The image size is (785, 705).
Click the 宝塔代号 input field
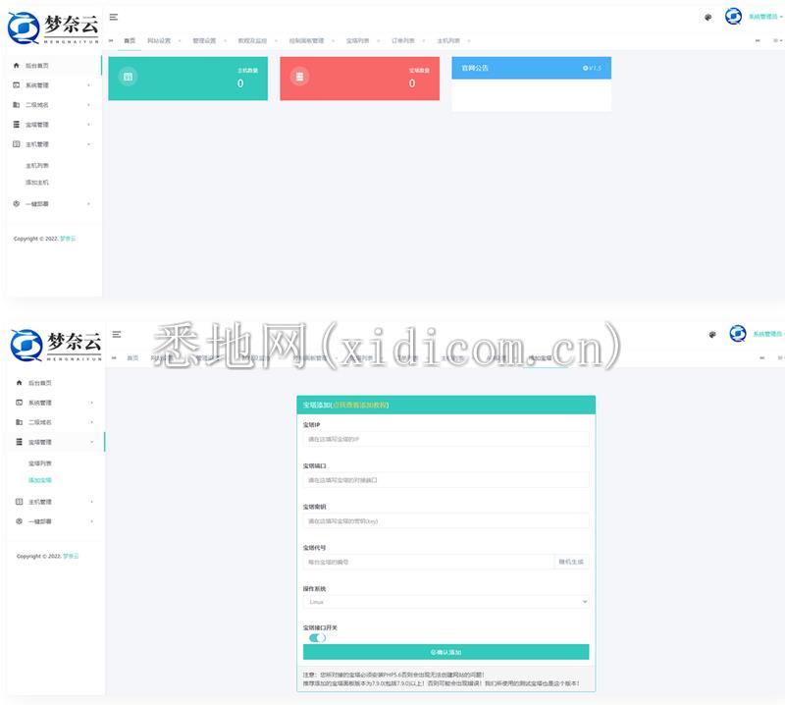(x=429, y=562)
